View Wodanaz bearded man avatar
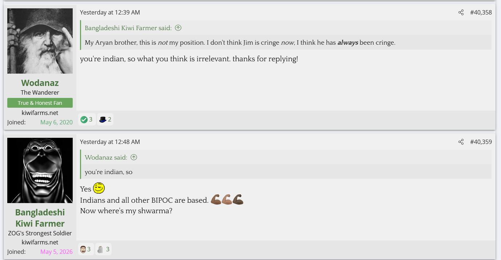Viewport: 501px width, 260px height. pyautogui.click(x=40, y=41)
